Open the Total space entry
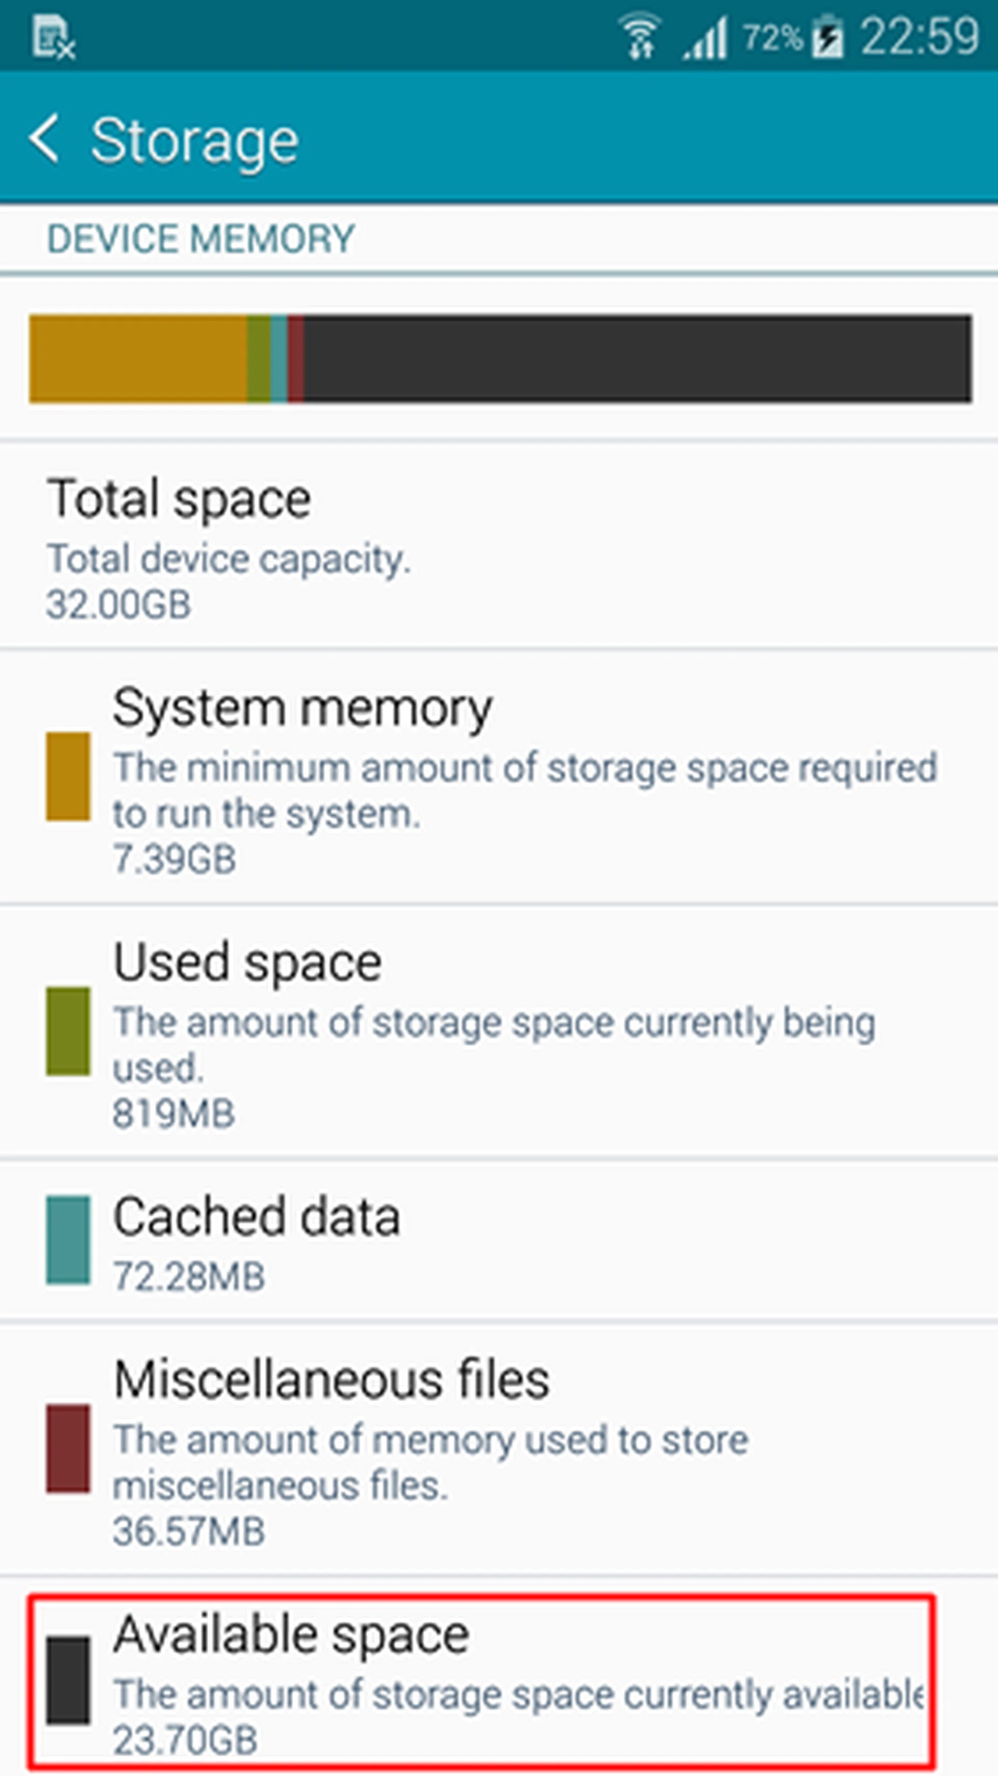The image size is (998, 1776). click(499, 546)
